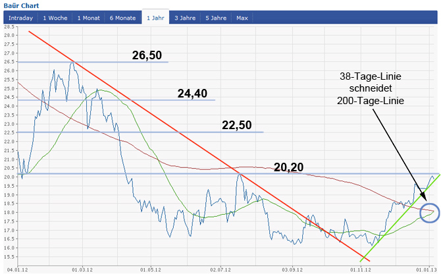
Task: Click the 26,50 resistance label
Action: click(x=147, y=55)
